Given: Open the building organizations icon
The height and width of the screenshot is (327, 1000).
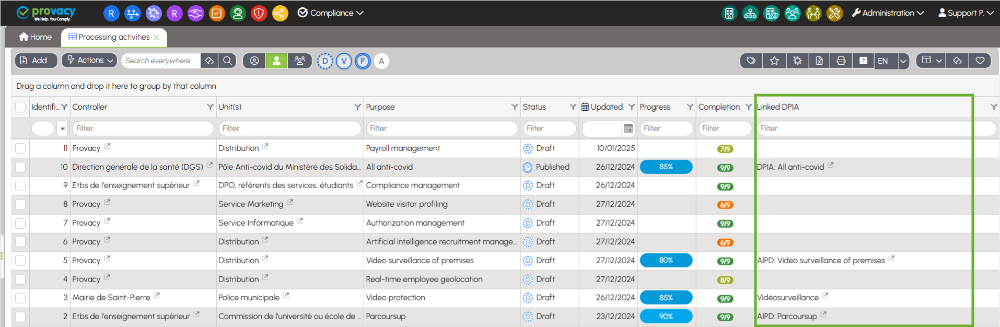Looking at the screenshot, I should pyautogui.click(x=729, y=13).
